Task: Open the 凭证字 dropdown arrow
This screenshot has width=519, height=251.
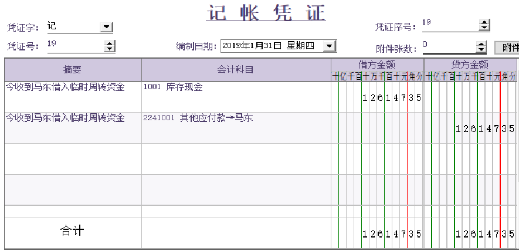Action: [x=106, y=28]
